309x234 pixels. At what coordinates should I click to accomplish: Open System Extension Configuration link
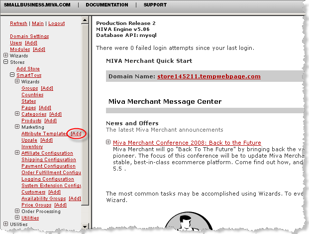coord(51,186)
